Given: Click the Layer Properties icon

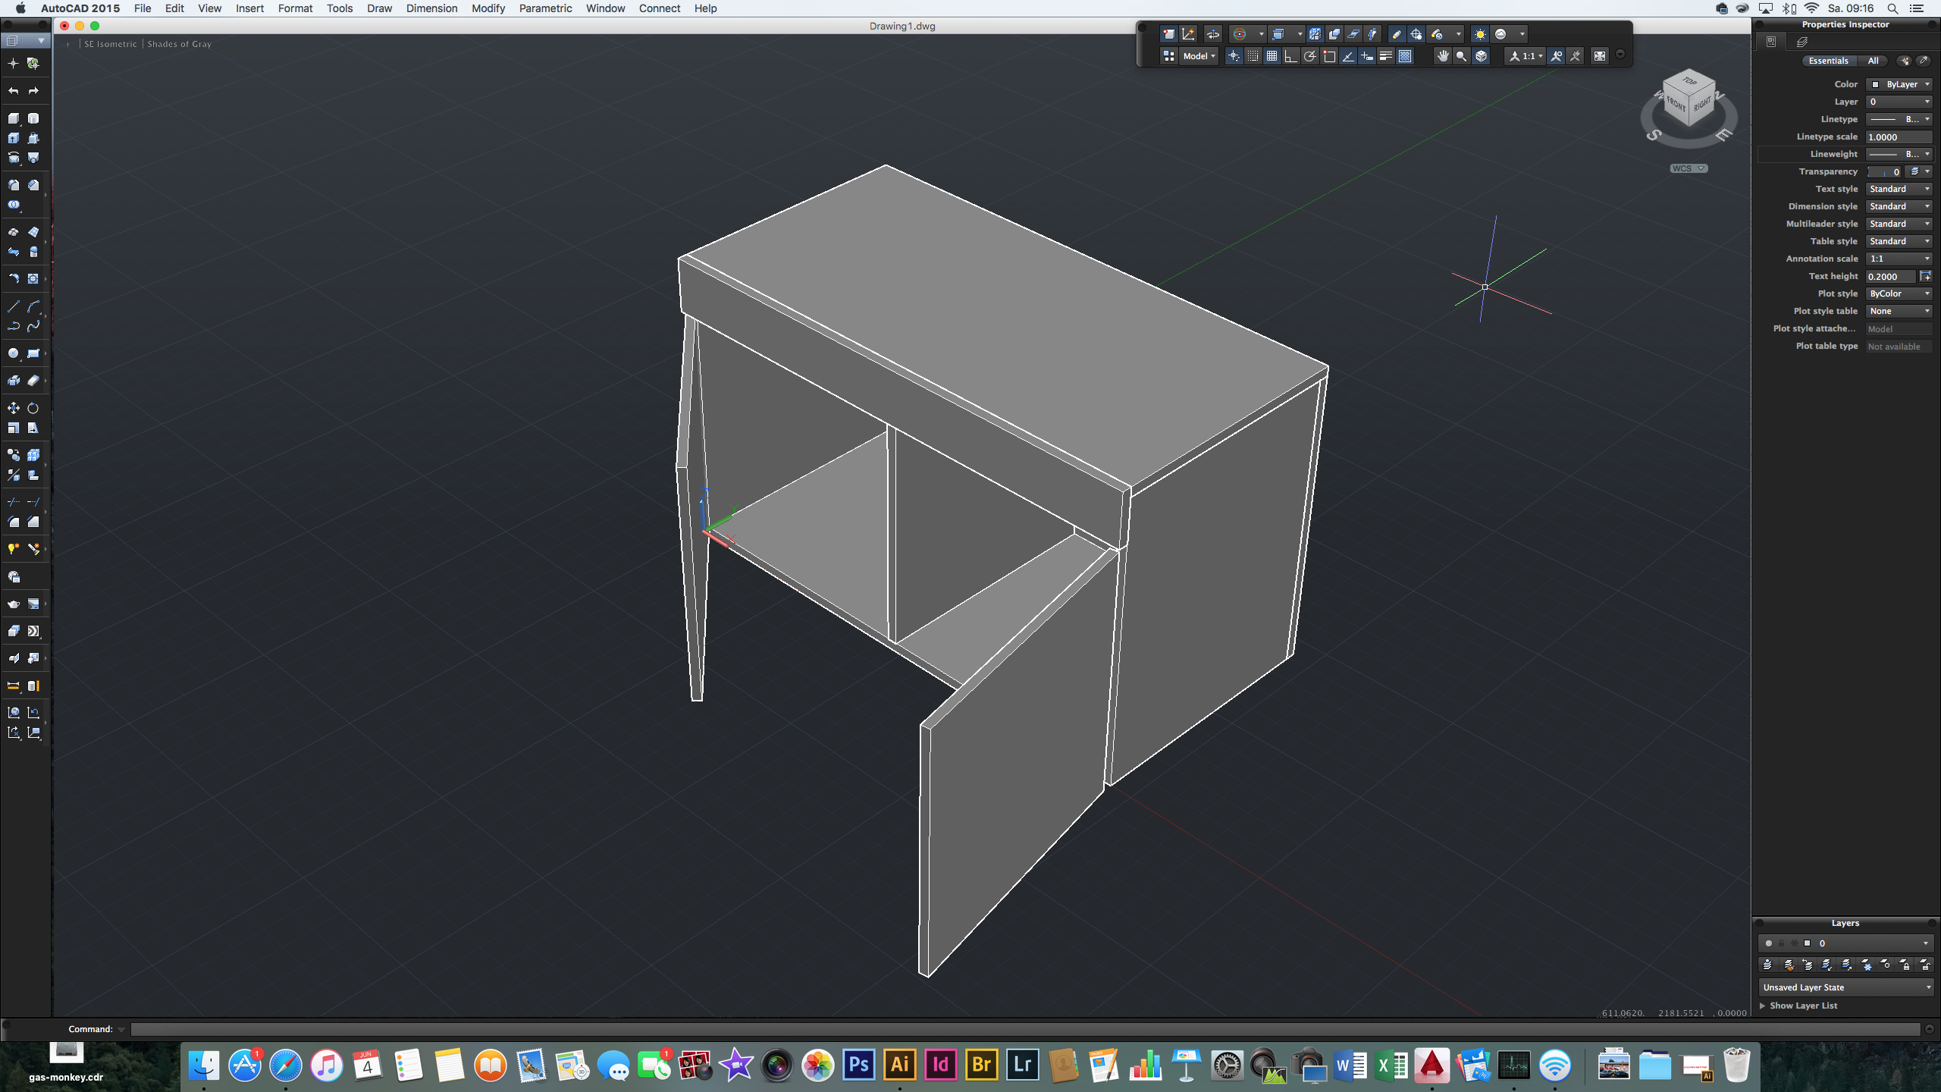Looking at the screenshot, I should tap(1767, 964).
